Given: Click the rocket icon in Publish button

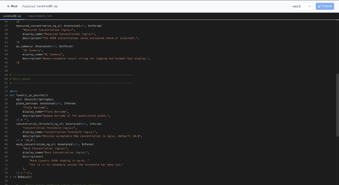Looking at the screenshot, I should pos(319,6).
